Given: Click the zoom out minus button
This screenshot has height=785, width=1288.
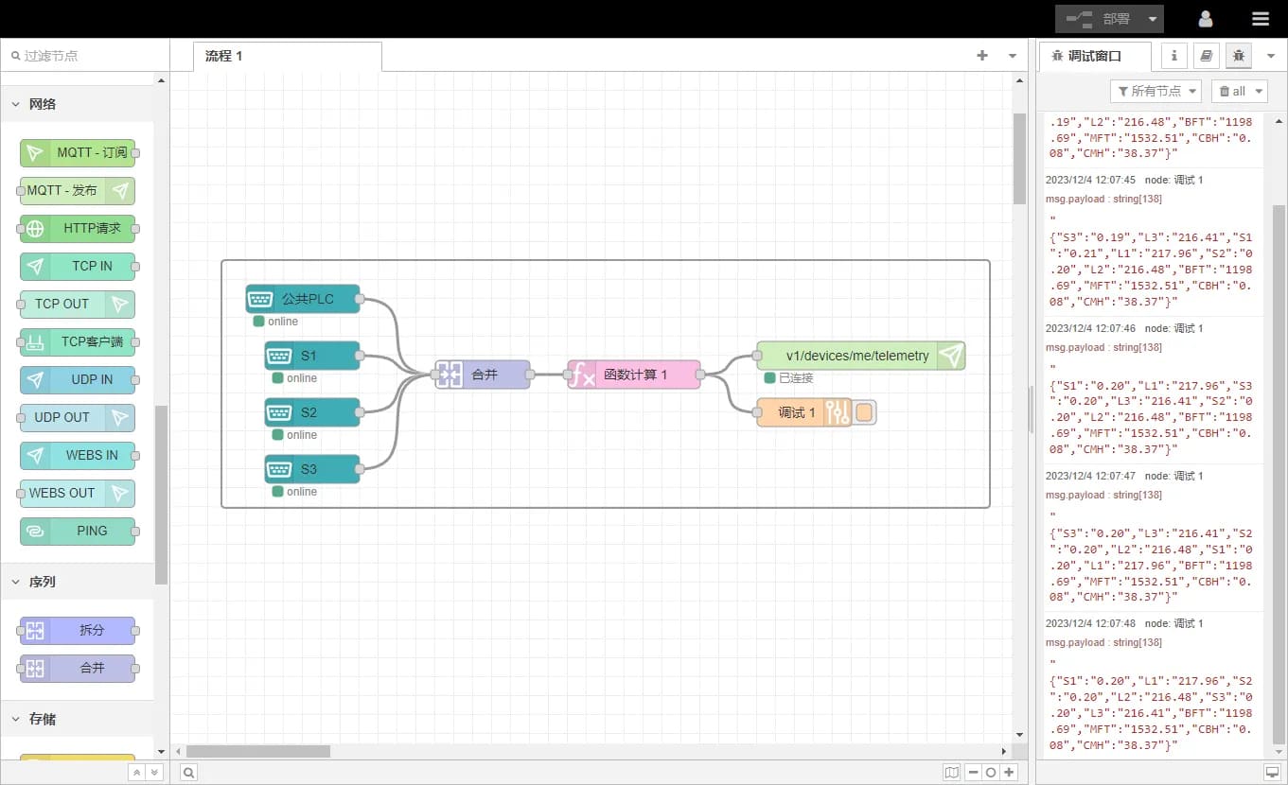Looking at the screenshot, I should (x=973, y=773).
